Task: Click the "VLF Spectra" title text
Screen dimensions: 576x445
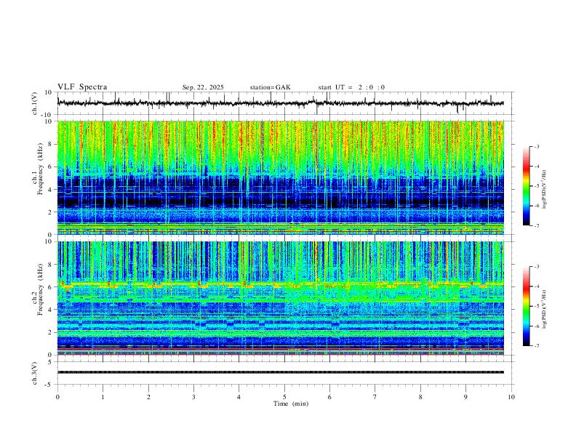Action: coord(82,87)
